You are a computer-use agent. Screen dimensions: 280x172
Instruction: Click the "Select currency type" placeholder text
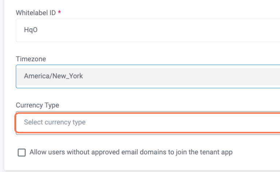coord(55,122)
